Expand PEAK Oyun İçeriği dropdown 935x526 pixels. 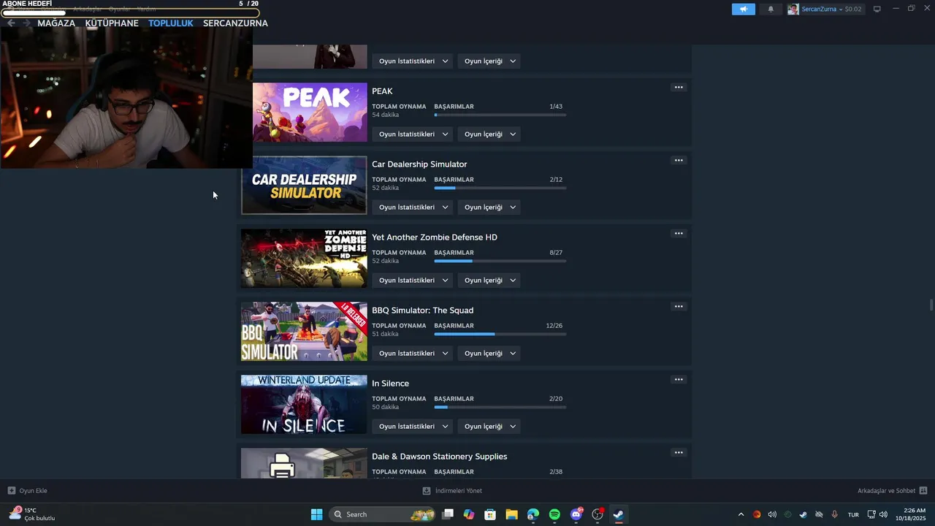(x=489, y=134)
